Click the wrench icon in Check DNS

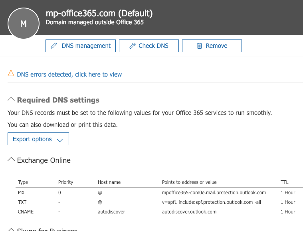click(x=133, y=46)
